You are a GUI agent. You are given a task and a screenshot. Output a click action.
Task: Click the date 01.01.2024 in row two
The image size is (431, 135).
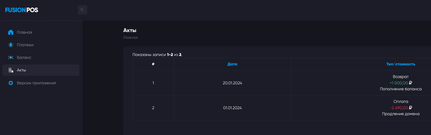232,108
